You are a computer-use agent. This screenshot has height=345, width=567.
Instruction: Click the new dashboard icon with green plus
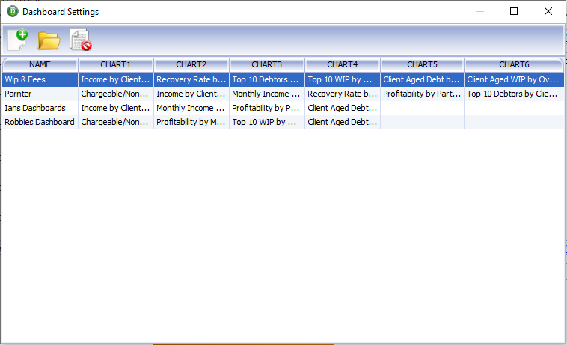pos(18,40)
